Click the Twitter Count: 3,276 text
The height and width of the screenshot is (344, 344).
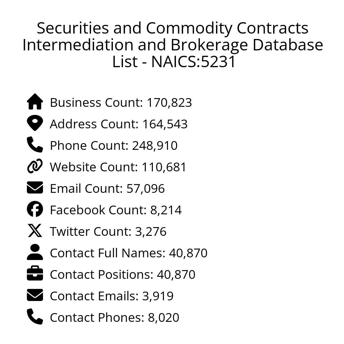[108, 231]
